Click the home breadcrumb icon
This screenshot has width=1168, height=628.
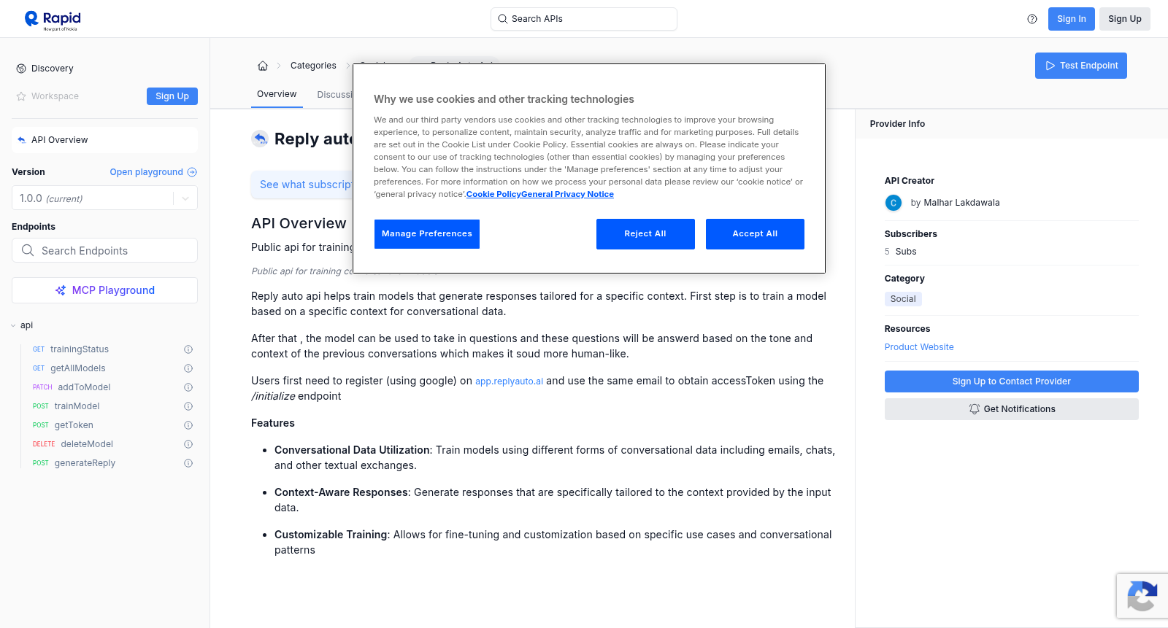263,66
